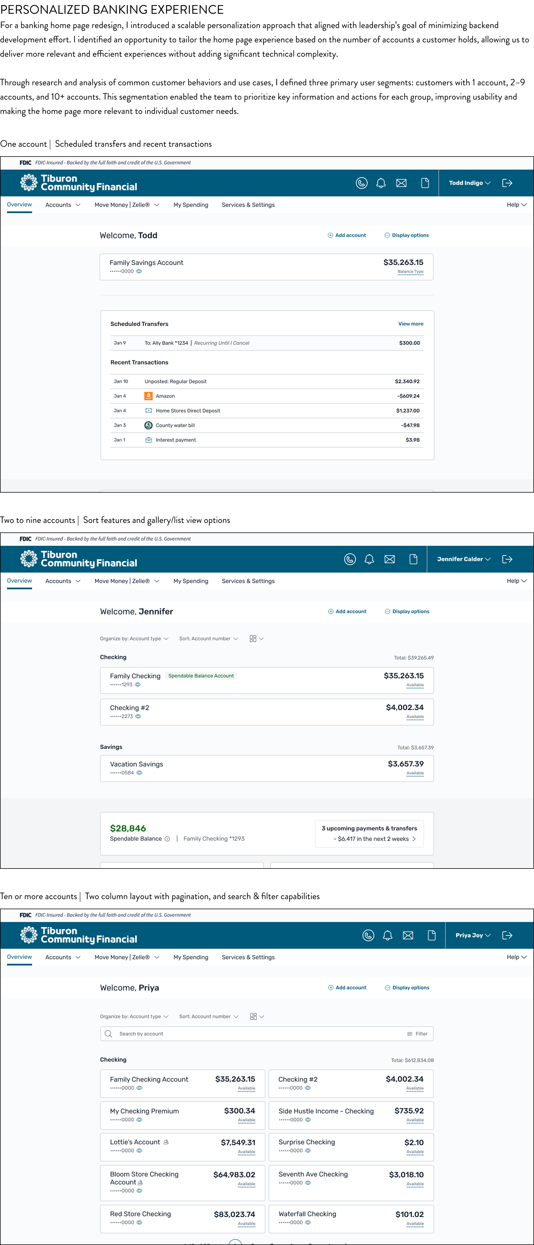Click View more in Scheduled Transfers
This screenshot has width=534, height=1245.
[410, 324]
